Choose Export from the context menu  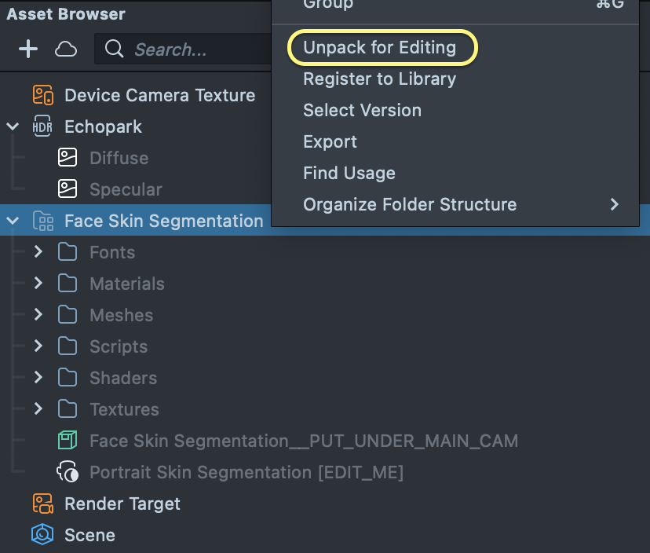click(x=330, y=141)
